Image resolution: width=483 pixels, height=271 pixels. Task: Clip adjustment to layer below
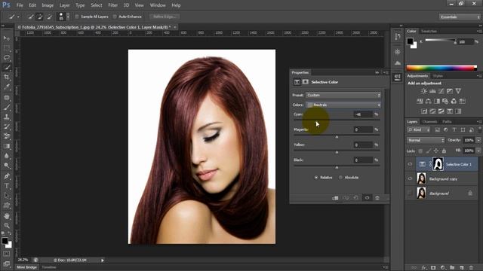[x=335, y=198]
